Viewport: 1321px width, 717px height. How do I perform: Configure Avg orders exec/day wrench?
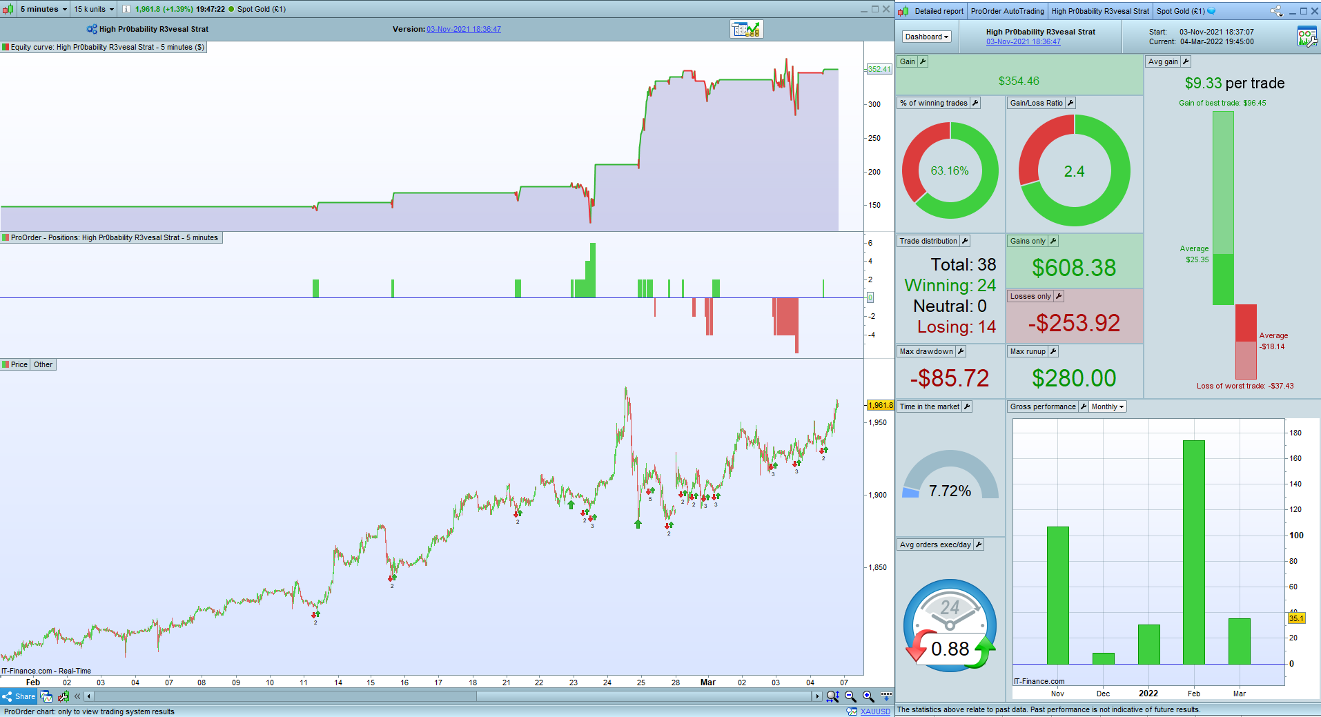click(979, 544)
